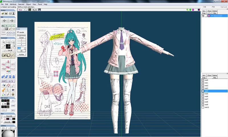Click the green diamond viewport icon
Viewport: 228px width, 137px height.
[190, 10]
